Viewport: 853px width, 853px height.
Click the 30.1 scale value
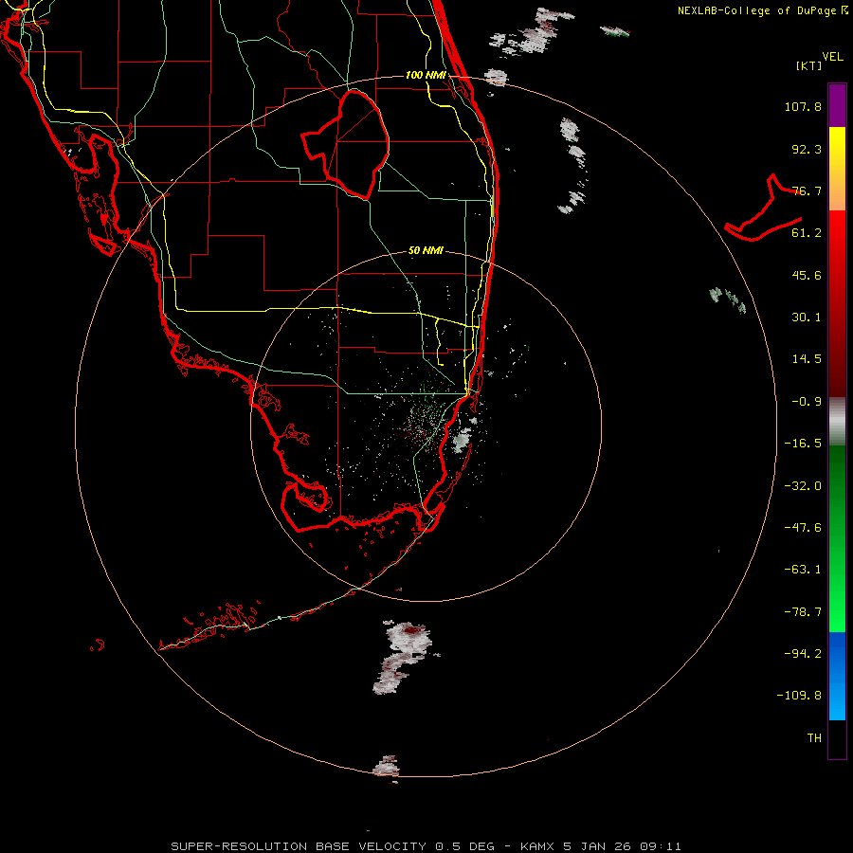[x=807, y=318]
